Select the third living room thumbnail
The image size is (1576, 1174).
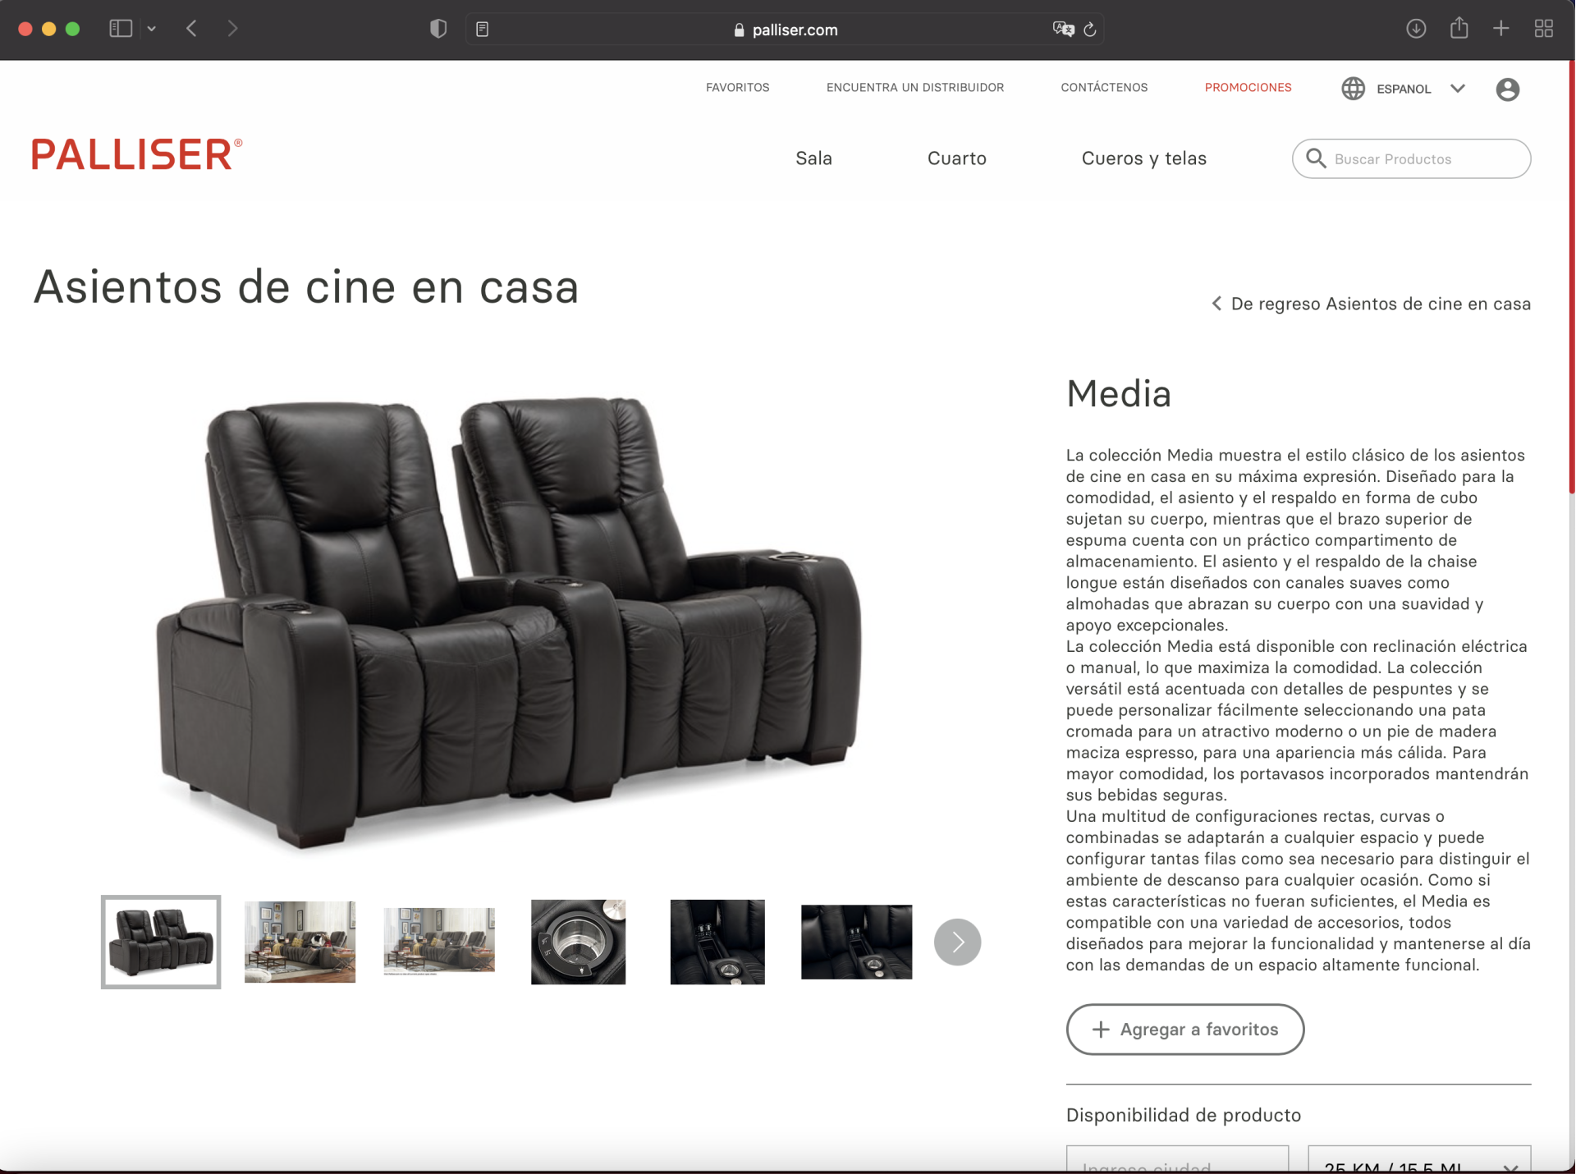coord(439,941)
